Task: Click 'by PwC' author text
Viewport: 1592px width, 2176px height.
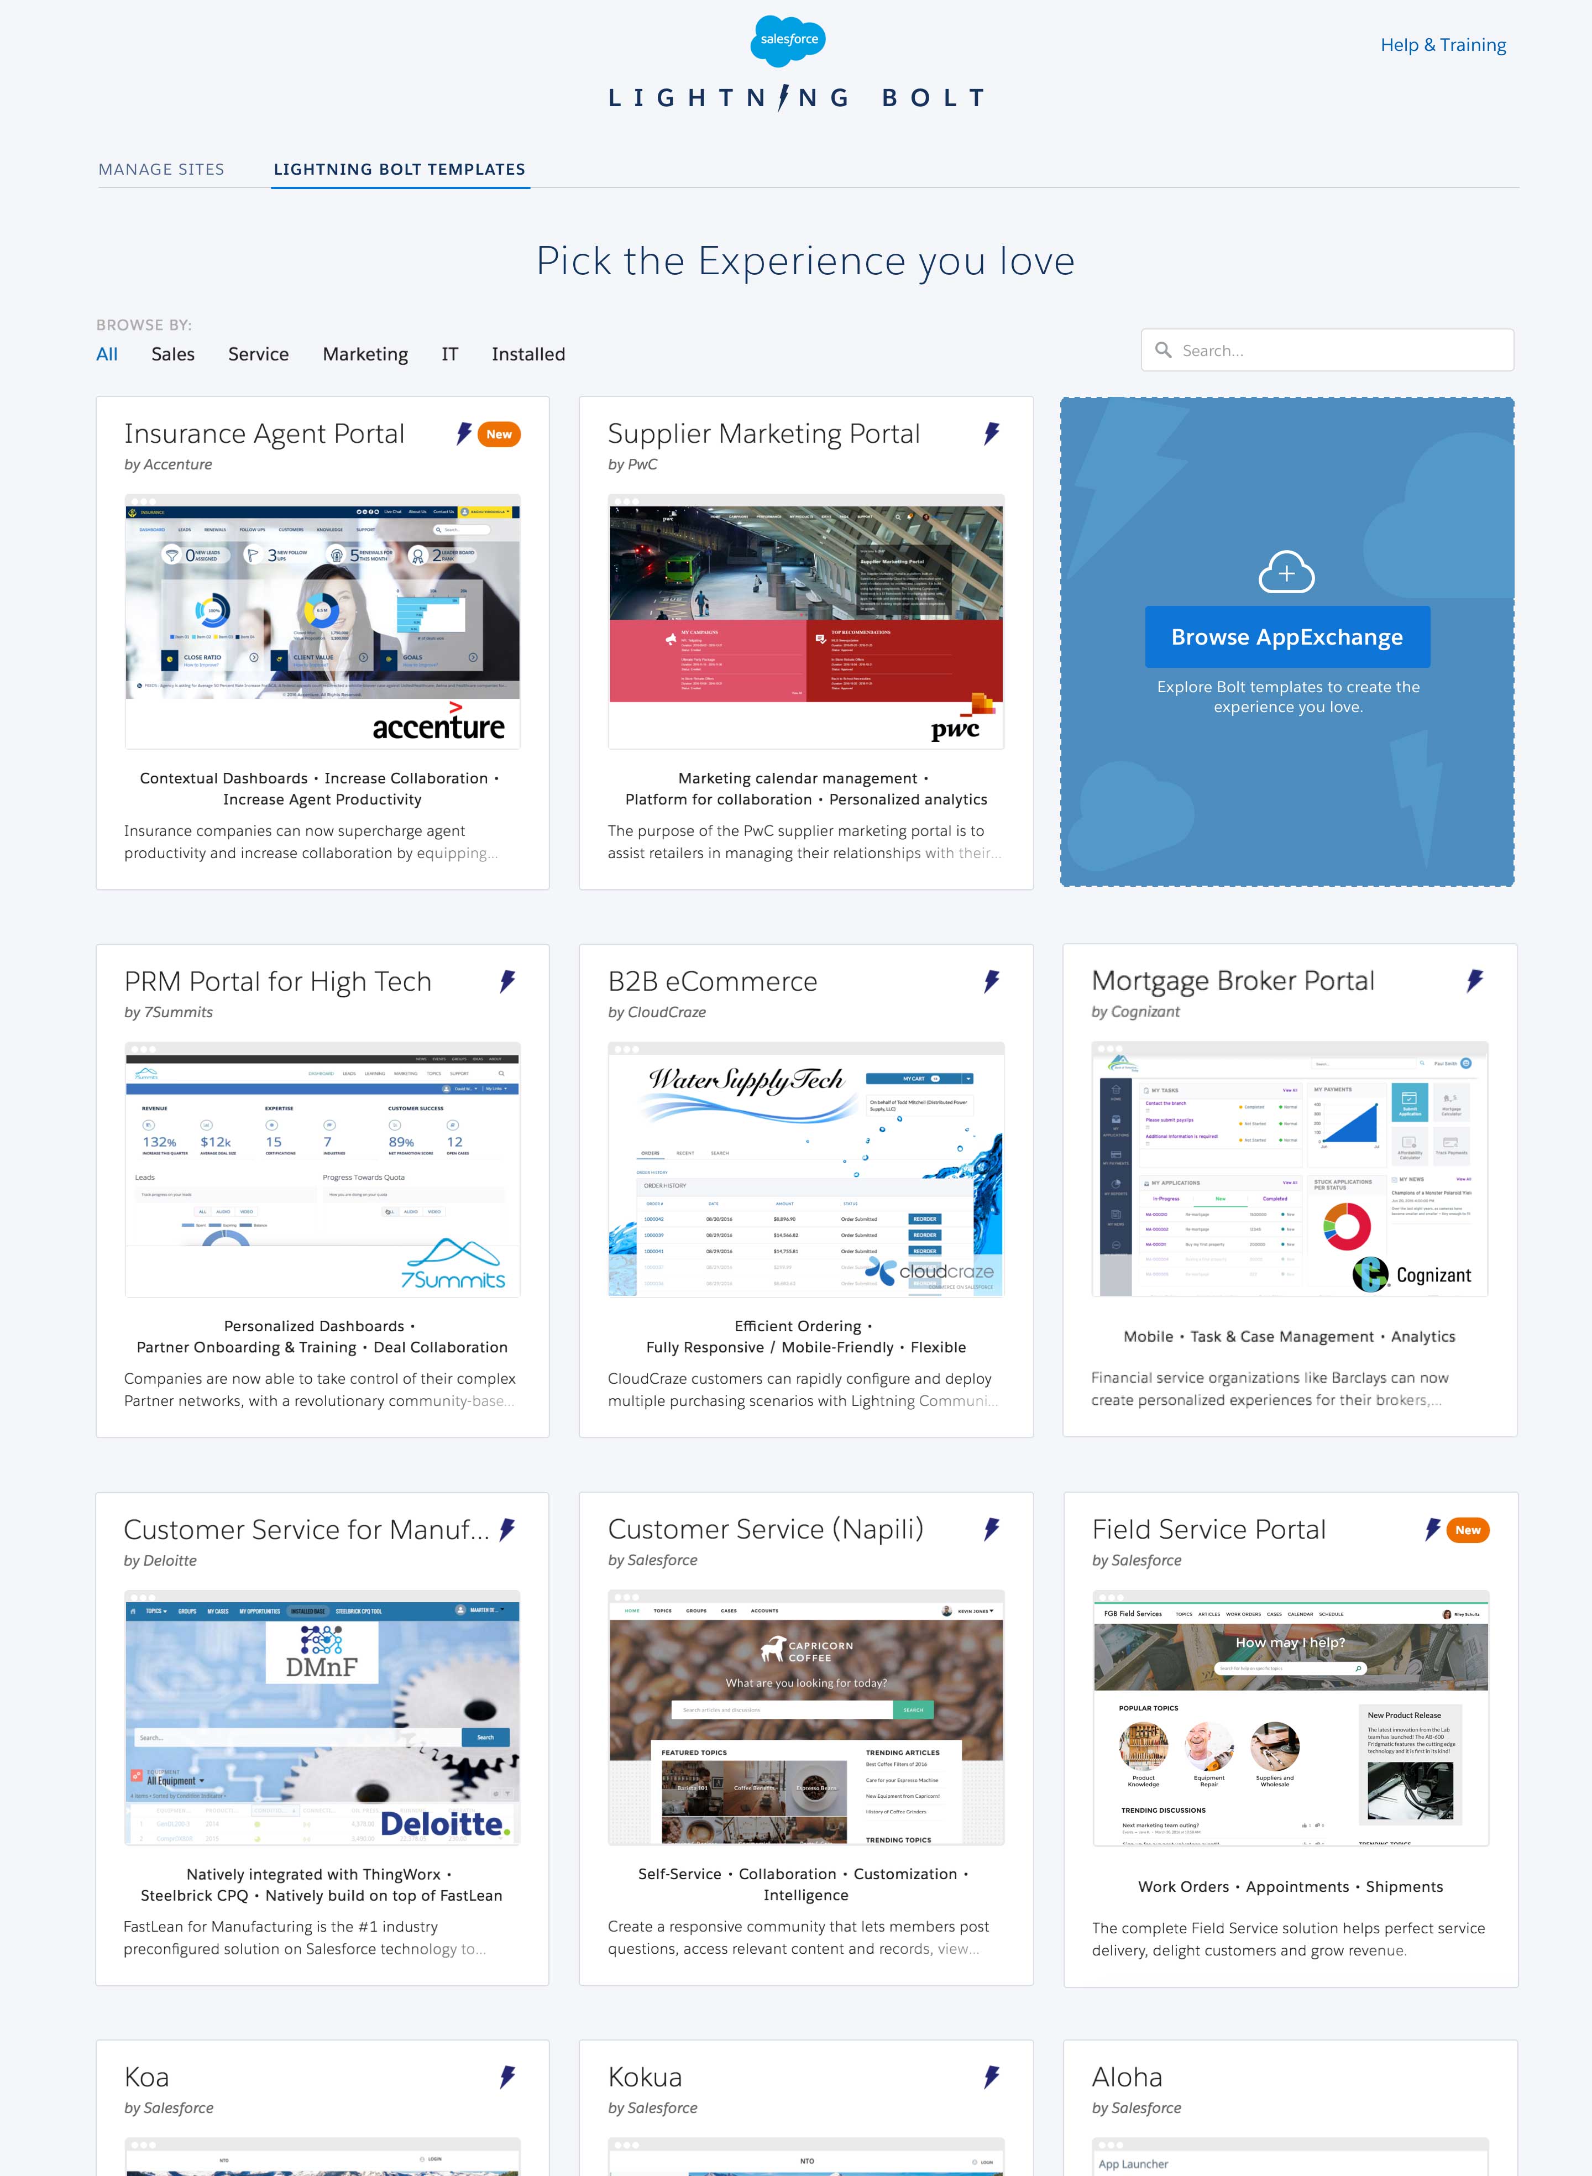Action: point(632,464)
